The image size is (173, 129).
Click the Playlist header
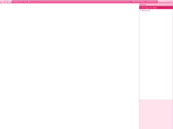(x=156, y=5)
